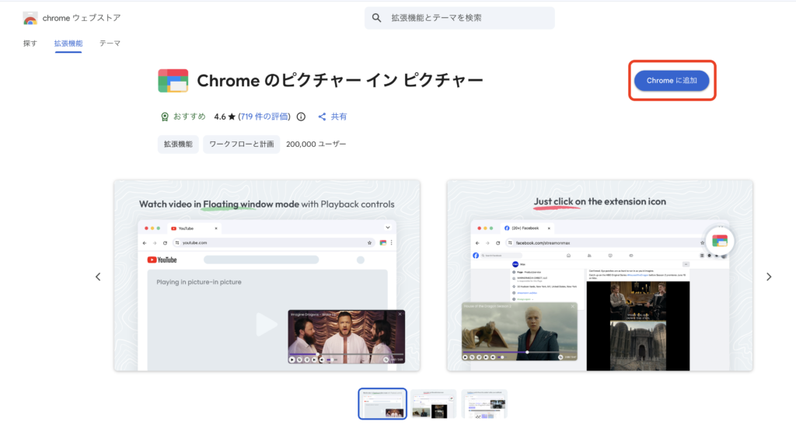Switch to the 探す tab
The width and height of the screenshot is (796, 425).
coord(30,44)
